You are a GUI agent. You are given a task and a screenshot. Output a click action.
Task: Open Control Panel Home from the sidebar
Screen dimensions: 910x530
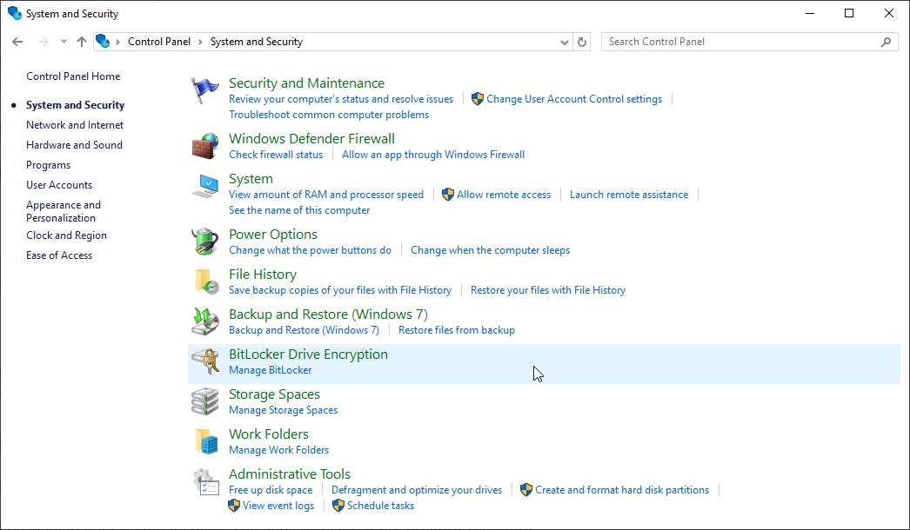point(73,76)
